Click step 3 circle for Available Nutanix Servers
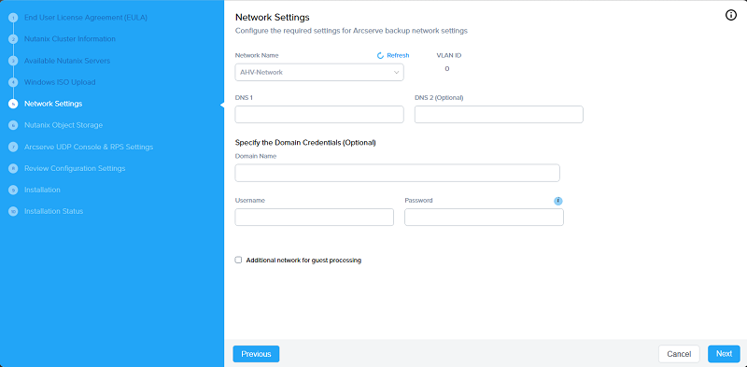The image size is (747, 367). pyautogui.click(x=13, y=61)
